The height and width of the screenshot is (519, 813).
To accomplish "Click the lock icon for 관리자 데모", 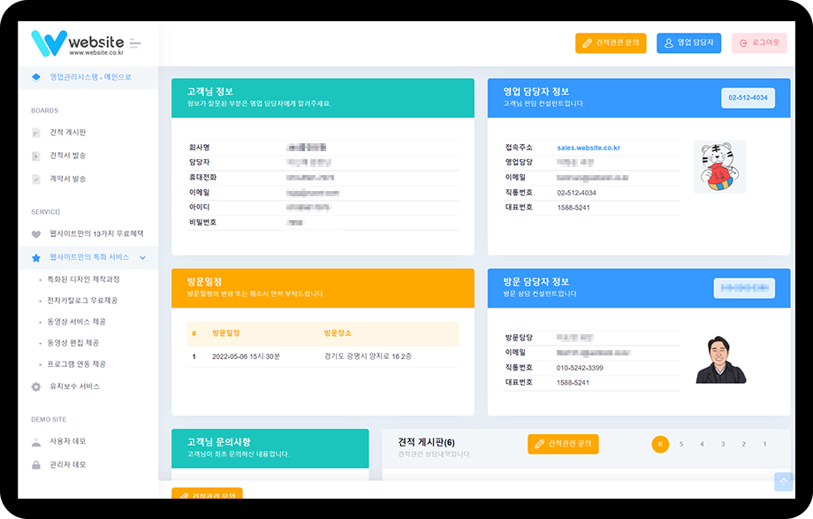I will tap(36, 464).
